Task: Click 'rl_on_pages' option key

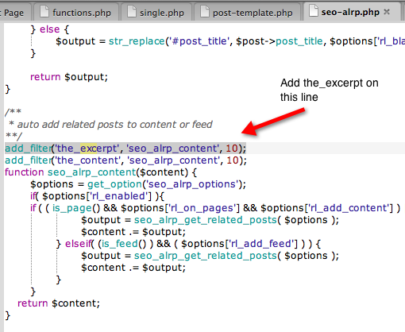Action: click(202, 208)
